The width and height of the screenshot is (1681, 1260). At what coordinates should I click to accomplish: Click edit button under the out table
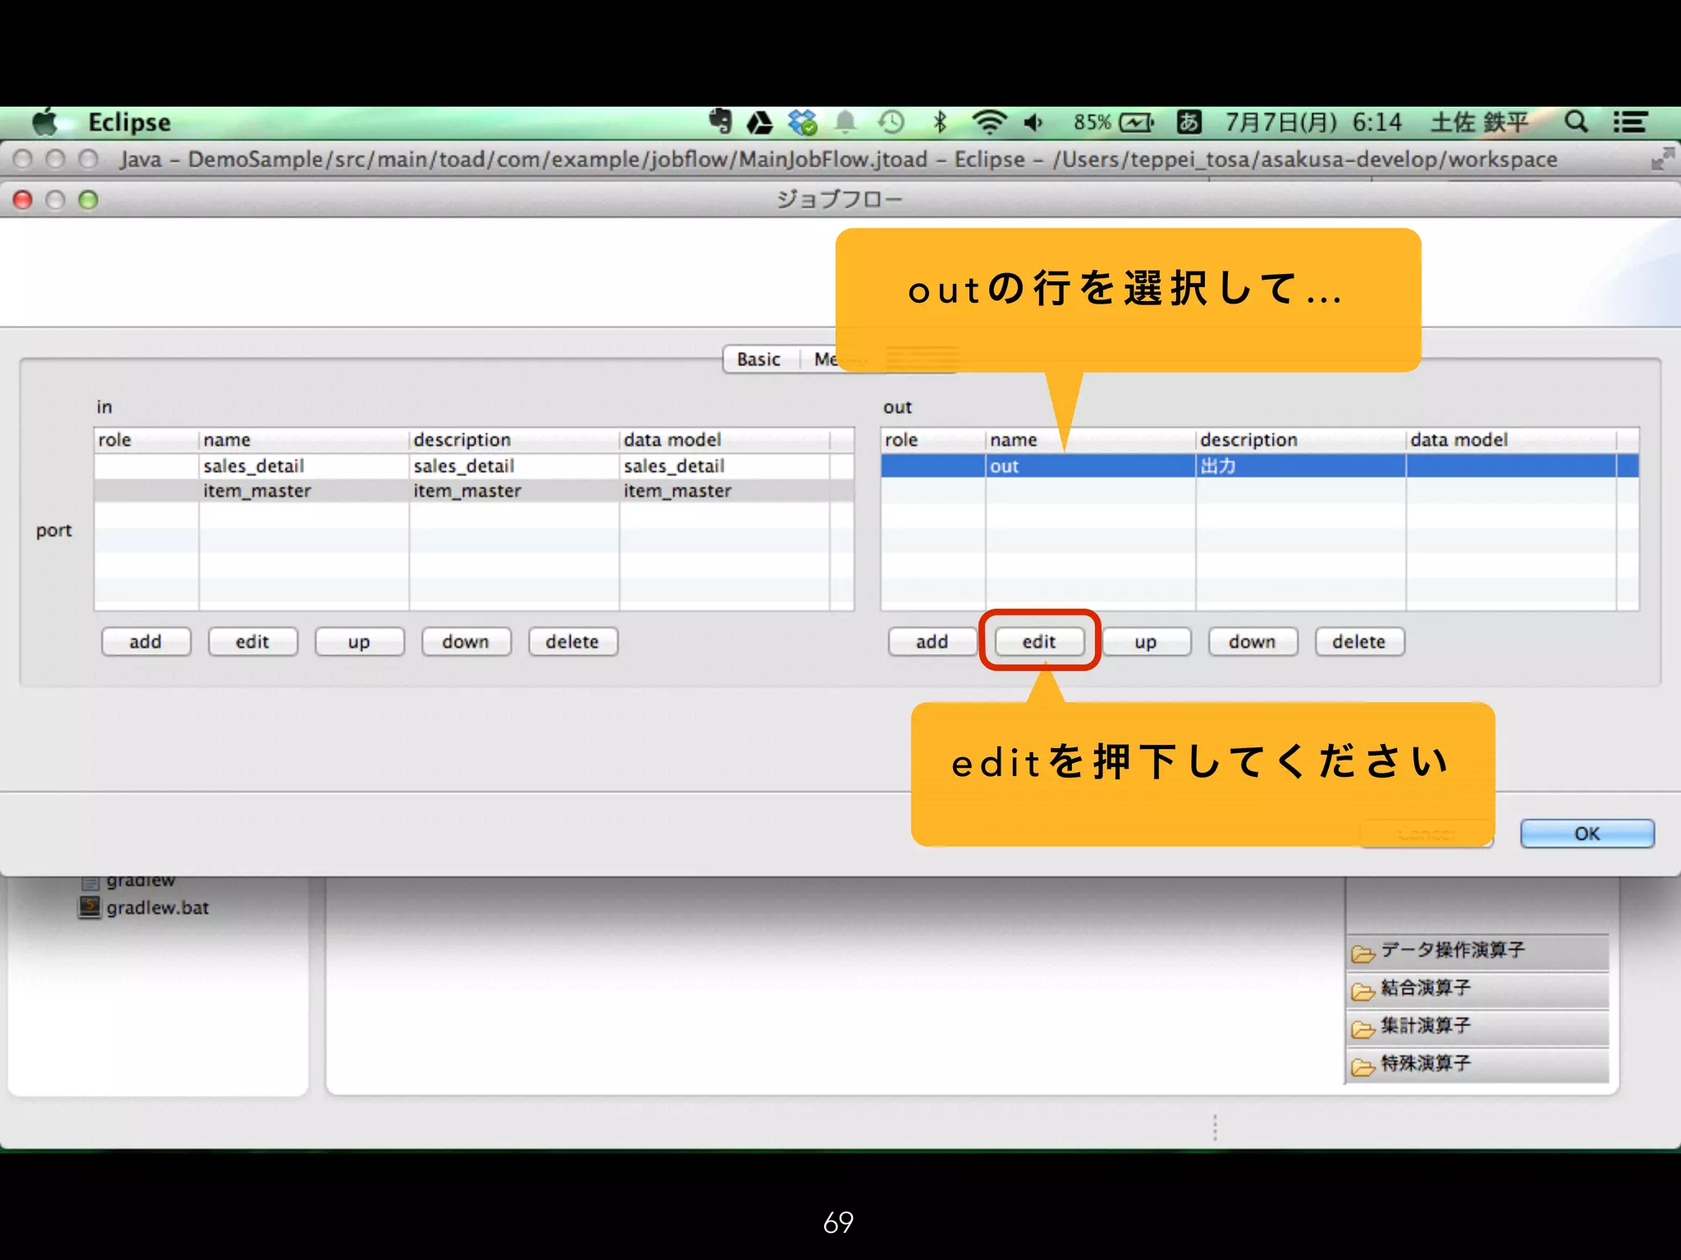(1039, 641)
